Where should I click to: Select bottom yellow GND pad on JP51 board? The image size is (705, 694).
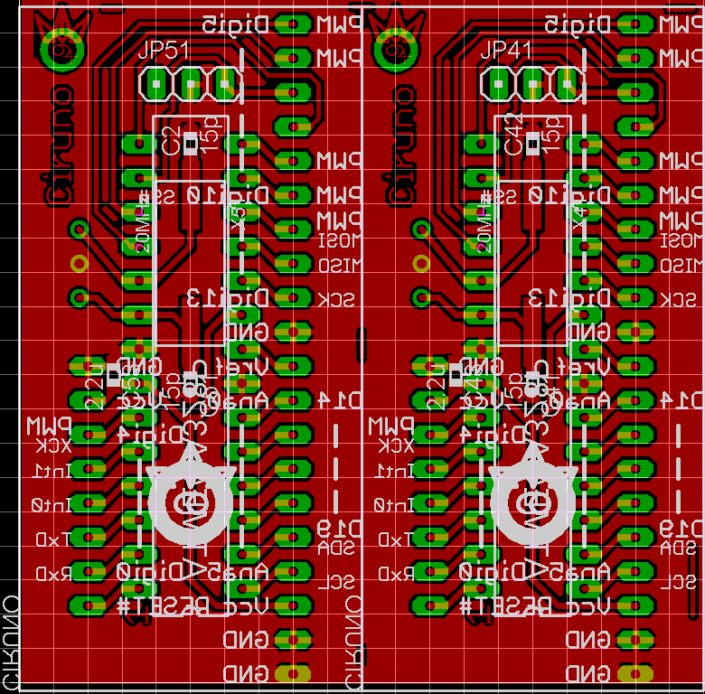(293, 674)
